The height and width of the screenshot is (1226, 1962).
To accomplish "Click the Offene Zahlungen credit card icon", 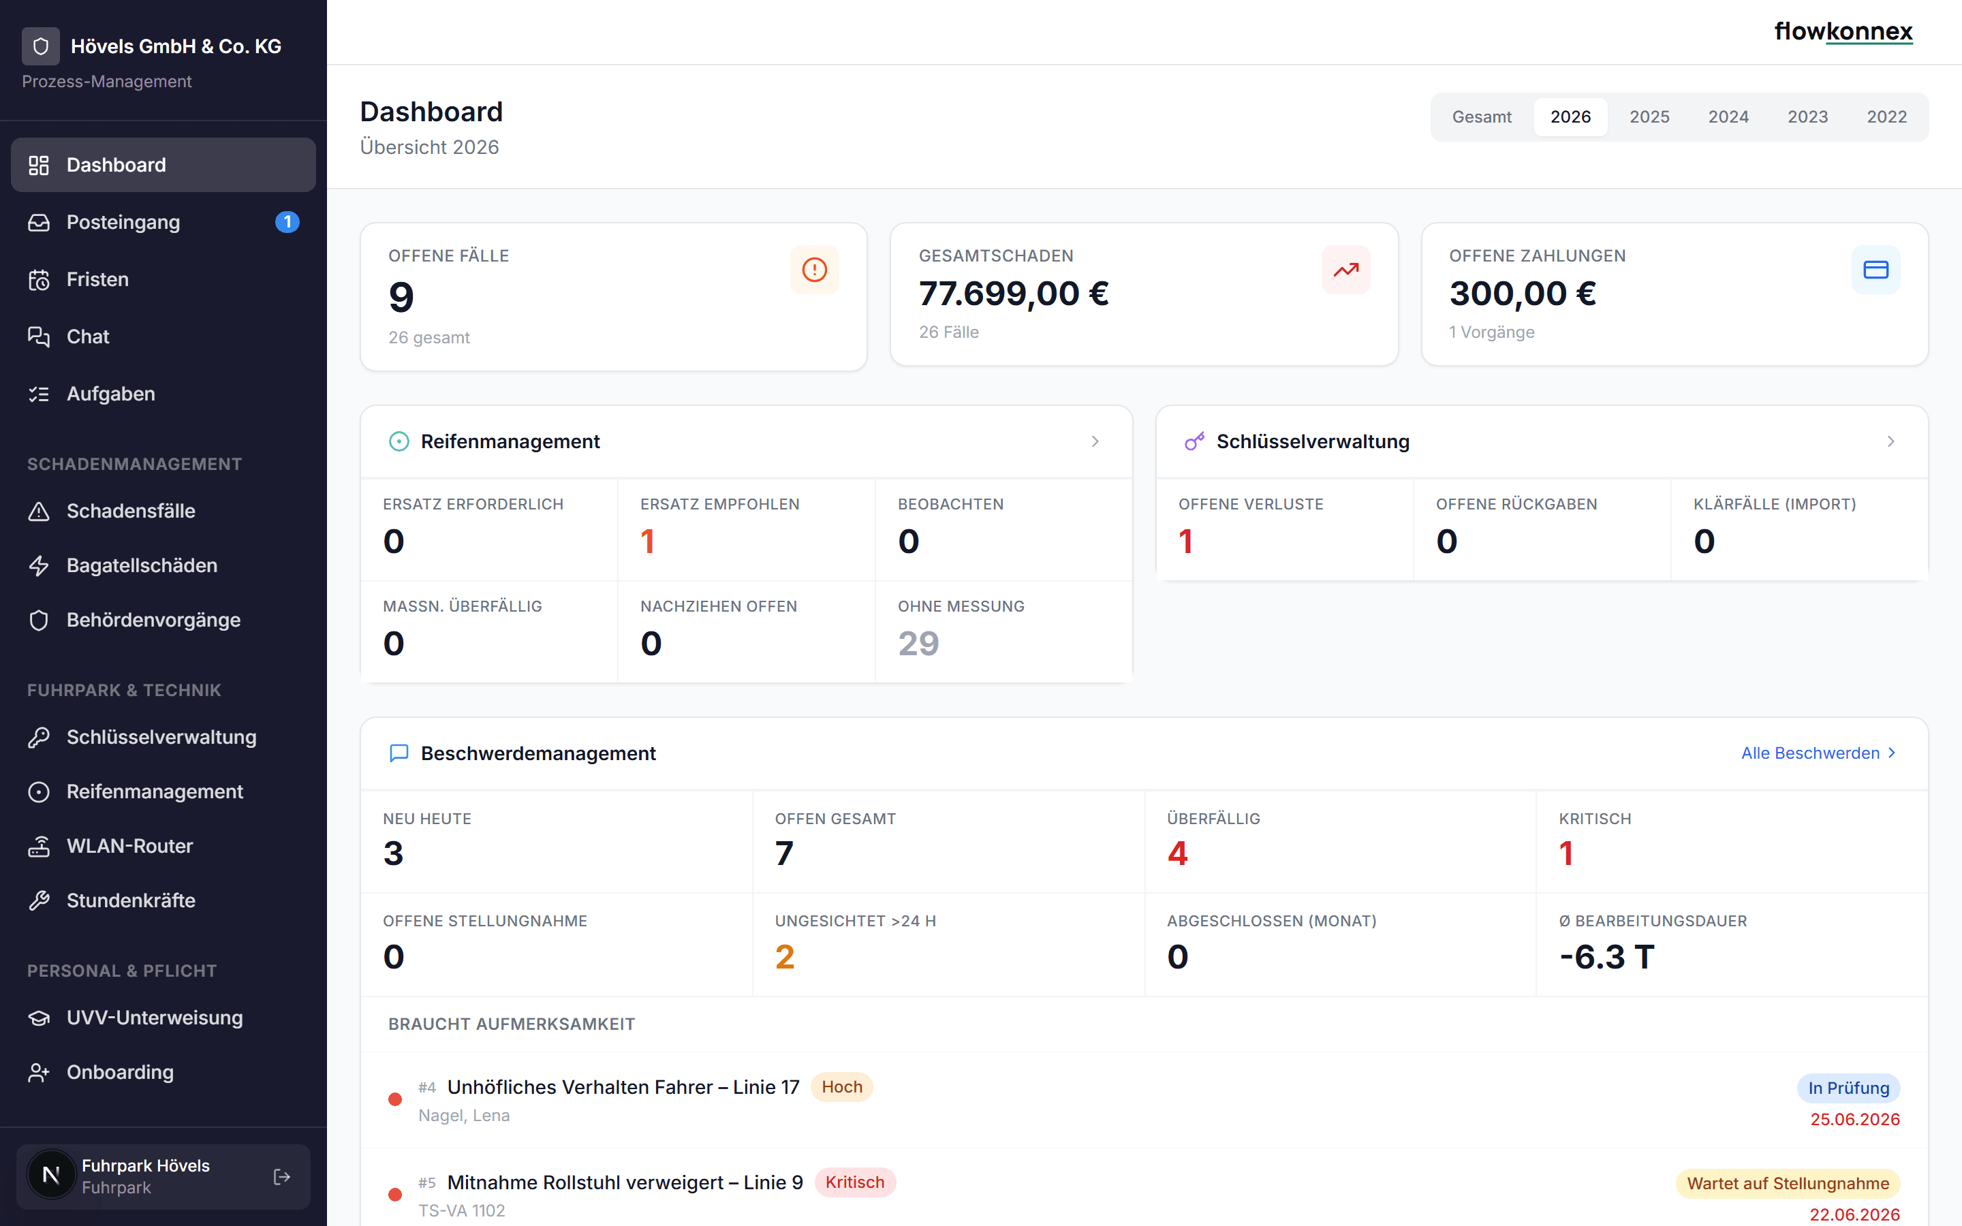I will click(1875, 269).
